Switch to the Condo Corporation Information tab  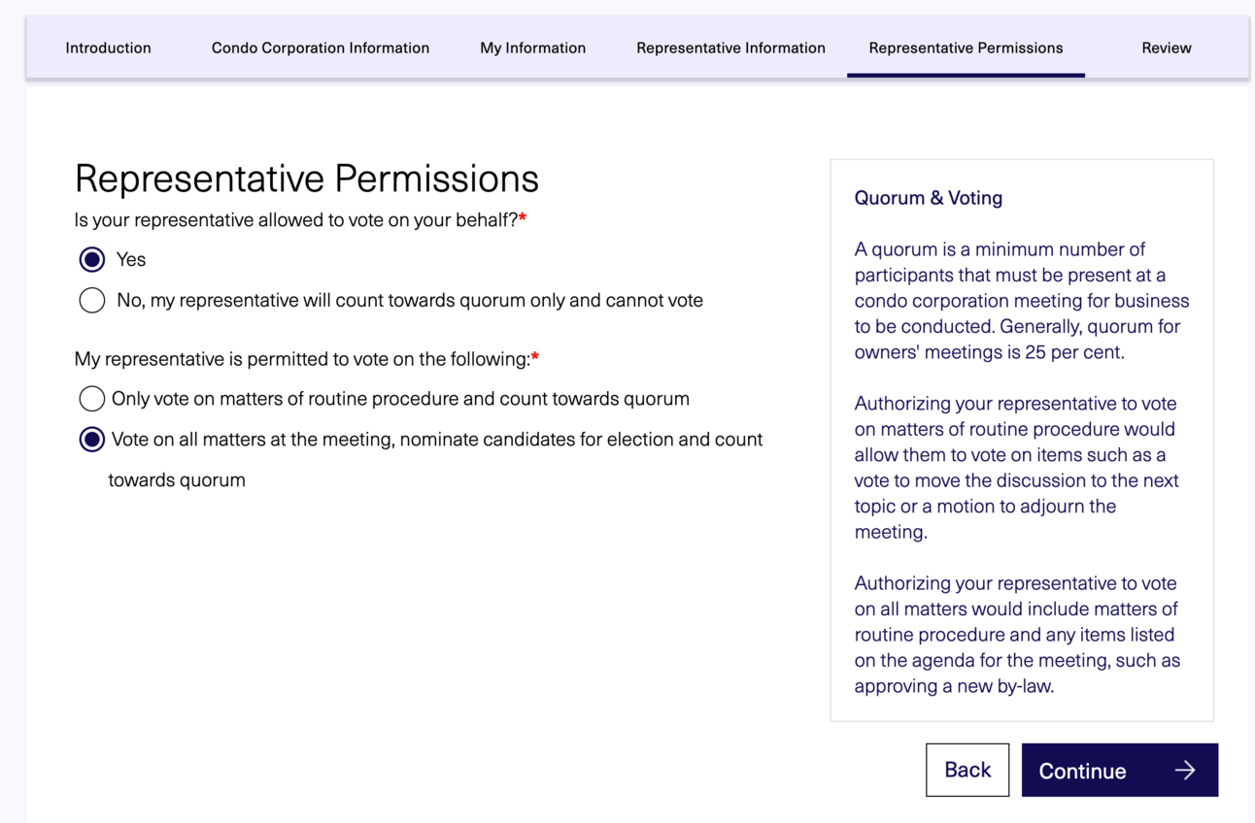321,48
